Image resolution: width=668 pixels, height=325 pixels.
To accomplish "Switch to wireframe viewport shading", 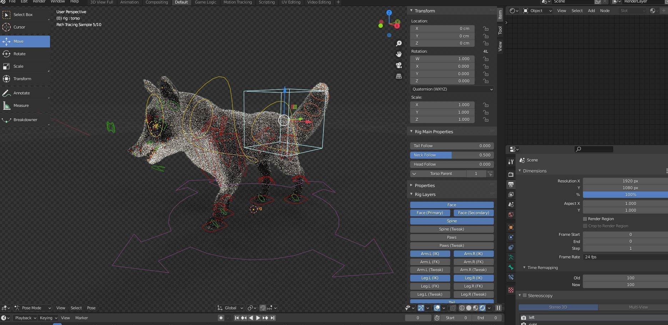I will [462, 308].
